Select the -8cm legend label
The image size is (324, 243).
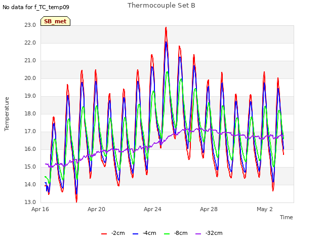(181, 233)
